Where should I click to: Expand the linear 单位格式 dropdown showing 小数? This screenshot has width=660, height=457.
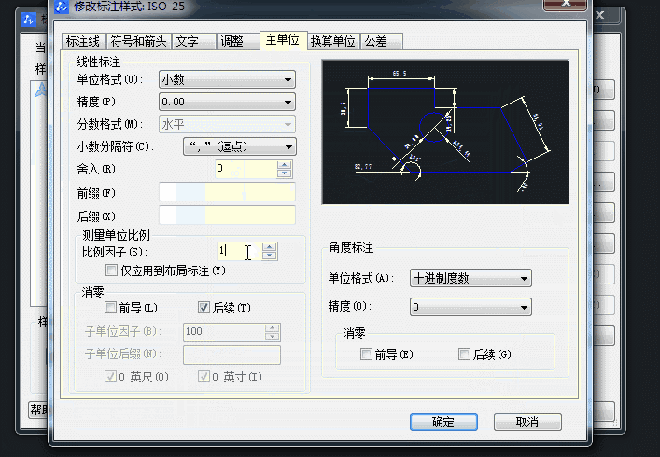coord(227,79)
